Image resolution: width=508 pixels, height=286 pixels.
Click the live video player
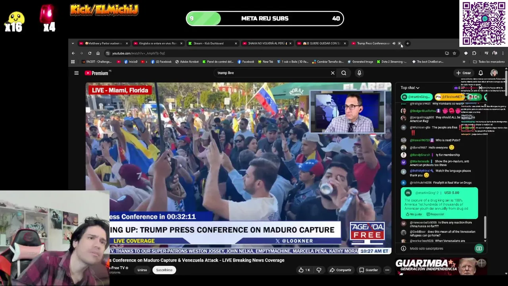point(239,168)
